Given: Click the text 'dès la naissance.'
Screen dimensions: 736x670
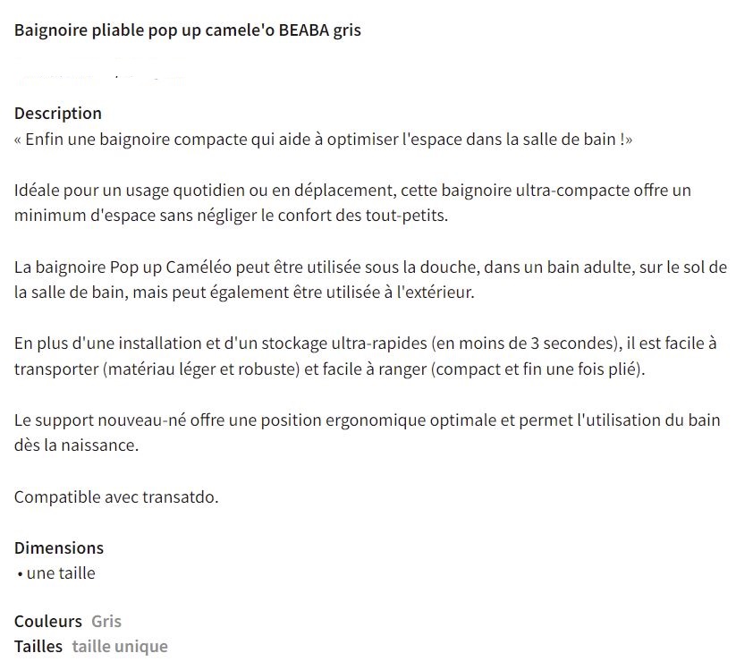Looking at the screenshot, I should point(77,445).
